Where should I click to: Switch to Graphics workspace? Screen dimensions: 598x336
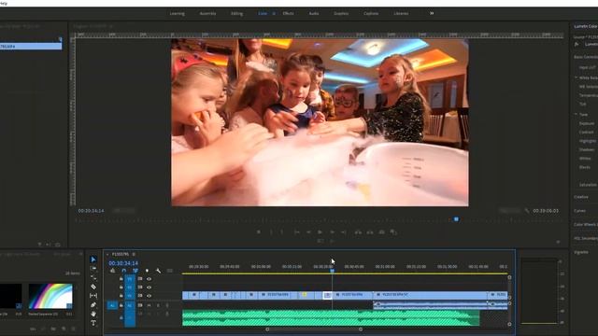click(341, 13)
